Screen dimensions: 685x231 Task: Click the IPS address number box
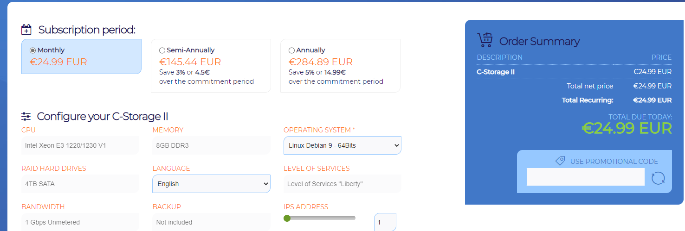(385, 222)
